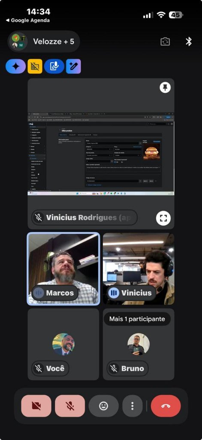202x440 pixels.
Task: Tap the Você self-view tile
Action: pyautogui.click(x=63, y=344)
